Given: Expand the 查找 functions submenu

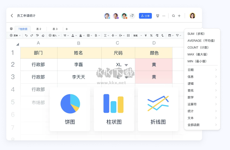Looking at the screenshot, I should [202, 91].
